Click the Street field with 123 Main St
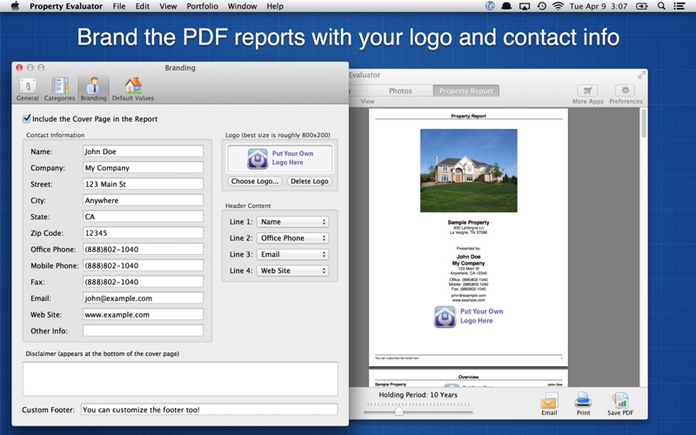The height and width of the screenshot is (435, 696). tap(143, 184)
